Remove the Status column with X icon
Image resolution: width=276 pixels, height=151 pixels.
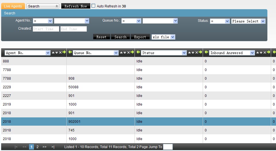197,53
